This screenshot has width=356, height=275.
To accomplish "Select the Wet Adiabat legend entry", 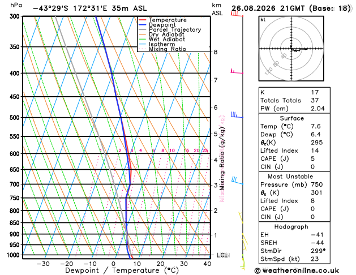I will tap(162, 39).
